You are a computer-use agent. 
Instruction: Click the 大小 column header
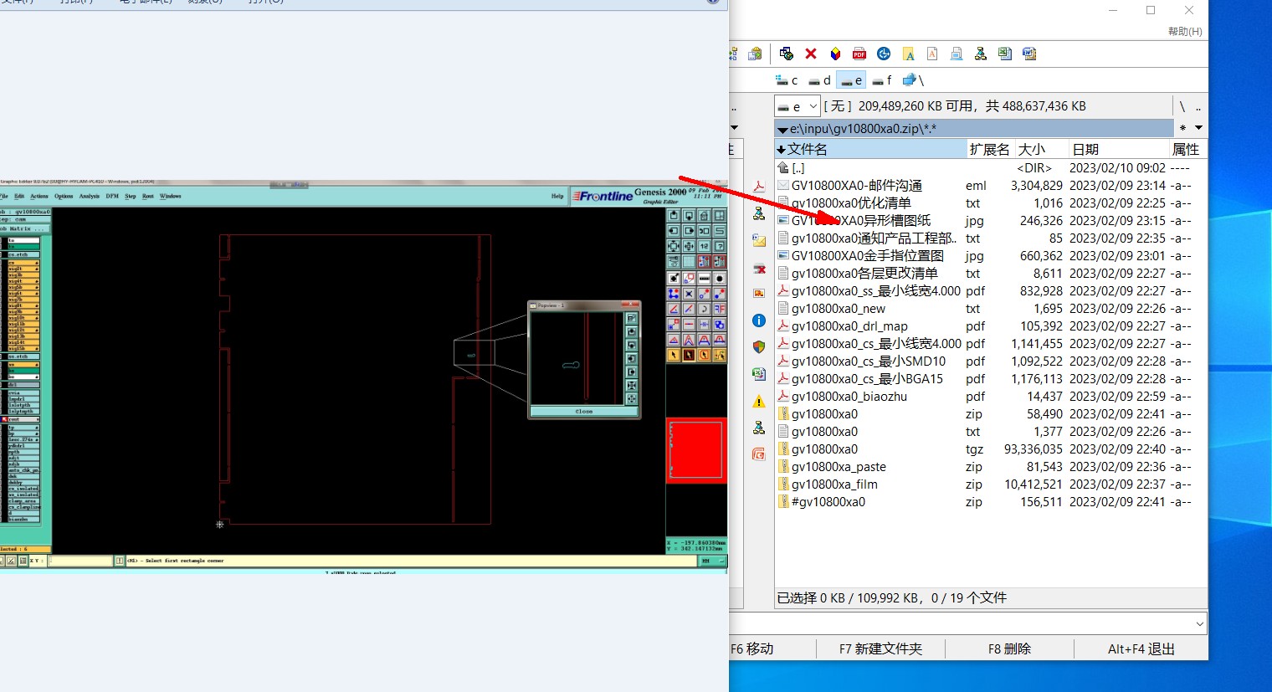pos(1042,149)
